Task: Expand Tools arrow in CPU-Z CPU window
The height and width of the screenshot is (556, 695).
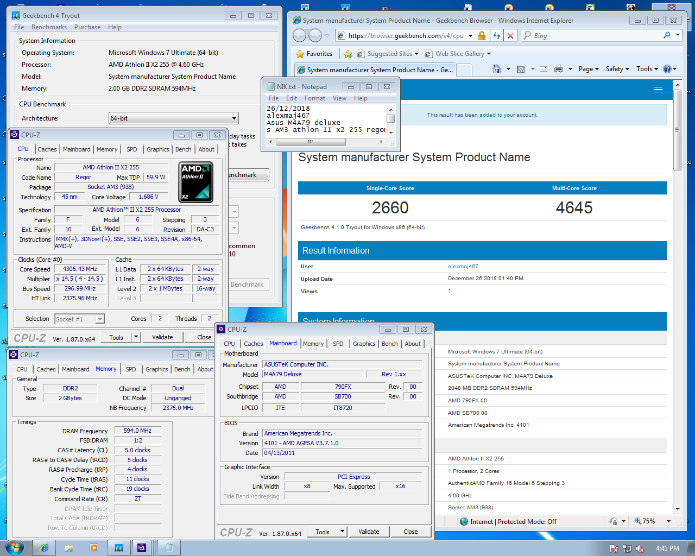Action: [136, 337]
